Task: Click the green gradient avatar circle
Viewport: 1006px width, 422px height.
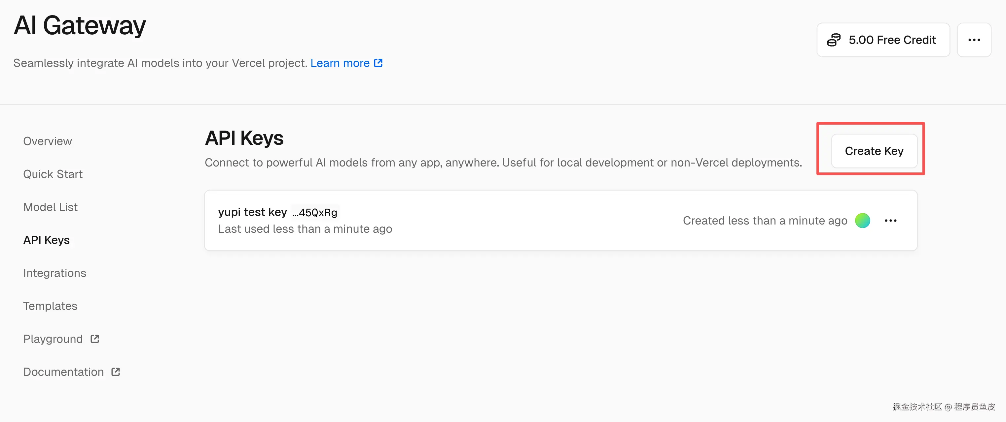Action: click(x=862, y=220)
